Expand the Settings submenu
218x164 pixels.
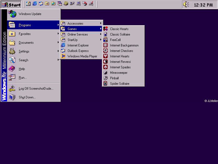[x=34, y=51]
